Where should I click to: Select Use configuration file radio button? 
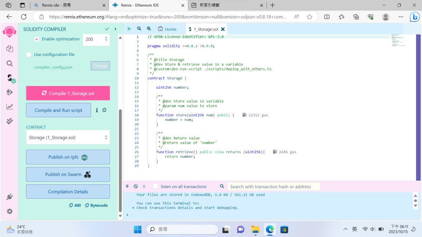point(29,55)
